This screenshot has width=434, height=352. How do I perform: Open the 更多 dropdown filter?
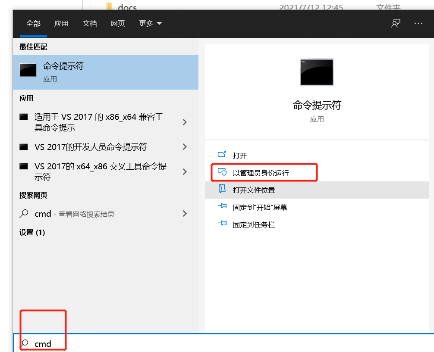150,24
